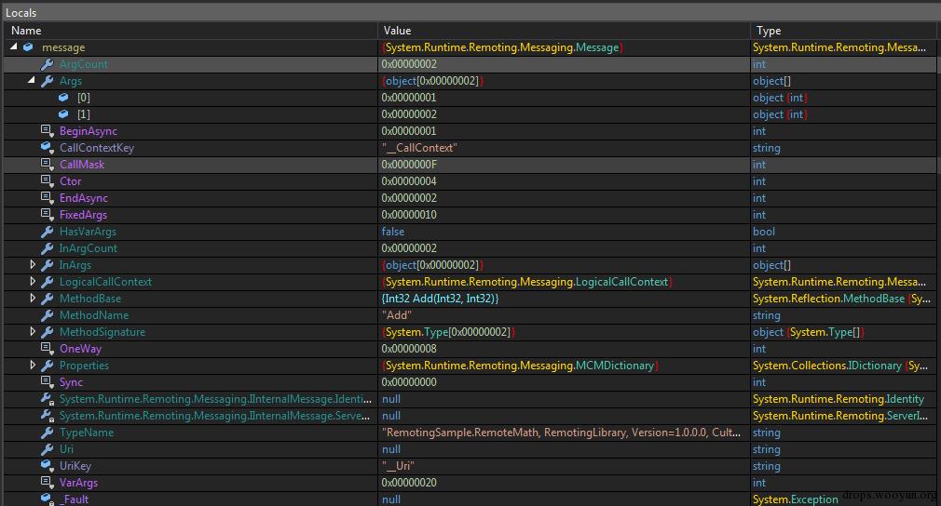This screenshot has height=506, width=941.
Task: Select the MethodName value "Add"
Action: pyautogui.click(x=396, y=315)
